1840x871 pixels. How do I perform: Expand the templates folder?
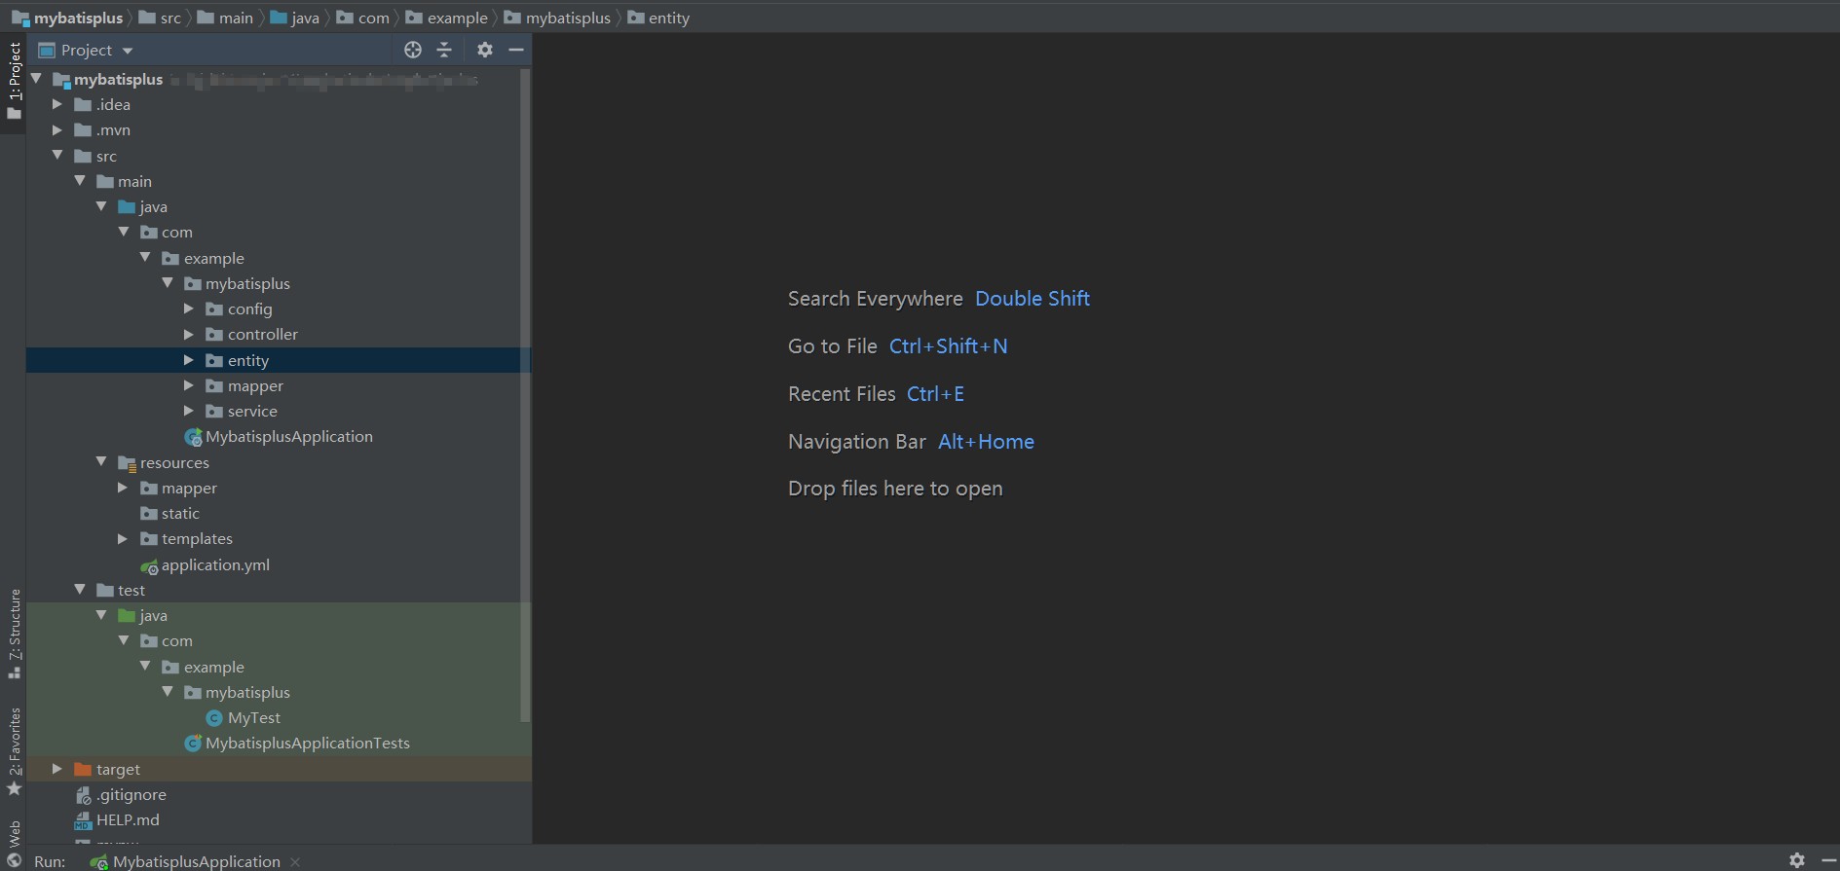point(123,538)
